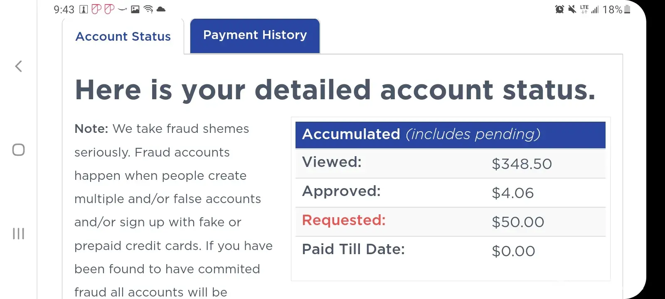Screen dimensions: 665x299
Task: Tap the 9:43 clock in status bar
Action: [64, 9]
